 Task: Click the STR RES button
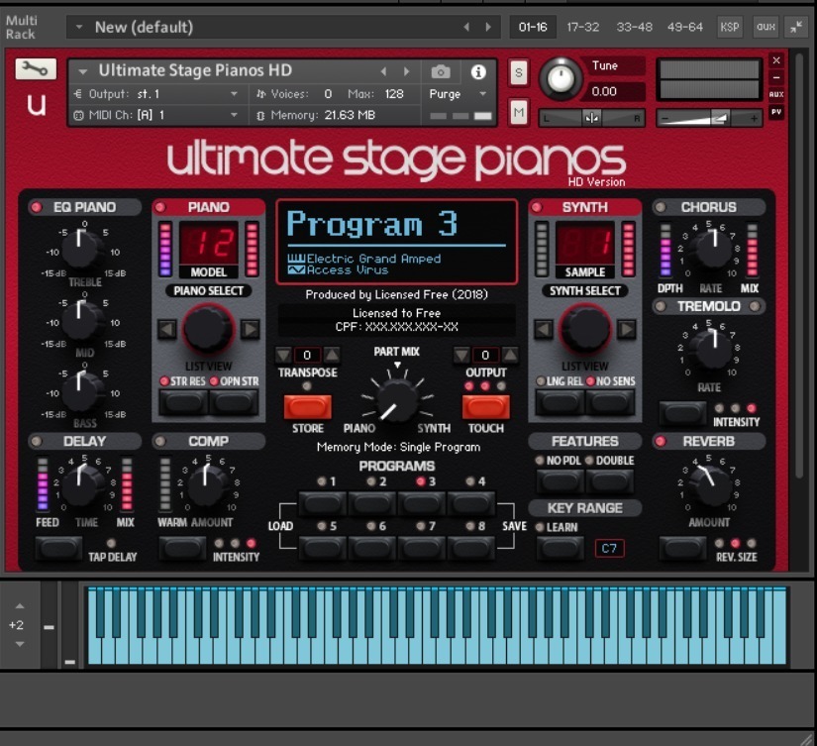[183, 402]
